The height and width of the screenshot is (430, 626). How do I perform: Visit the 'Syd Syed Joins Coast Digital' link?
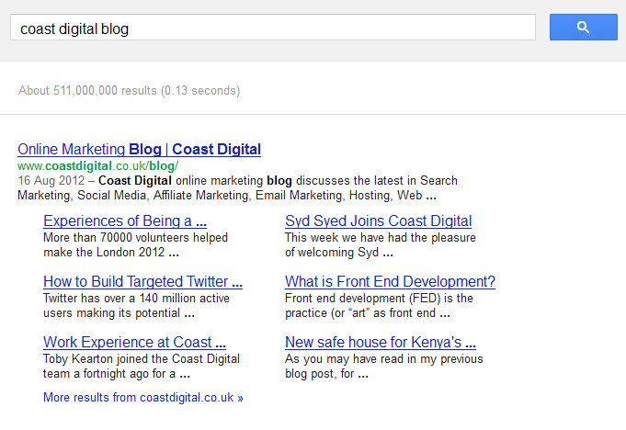(x=378, y=221)
